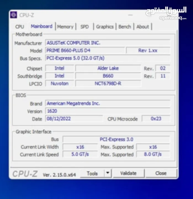Click the PCI-Express 3.0 bus value
Screen dimensions: 193x199
click(x=116, y=139)
